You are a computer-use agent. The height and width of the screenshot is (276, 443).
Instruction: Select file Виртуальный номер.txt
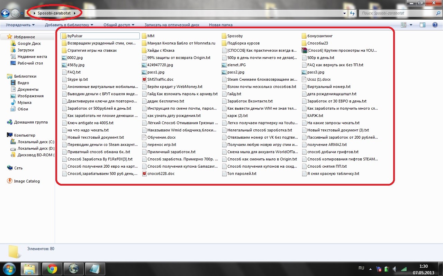(326, 87)
